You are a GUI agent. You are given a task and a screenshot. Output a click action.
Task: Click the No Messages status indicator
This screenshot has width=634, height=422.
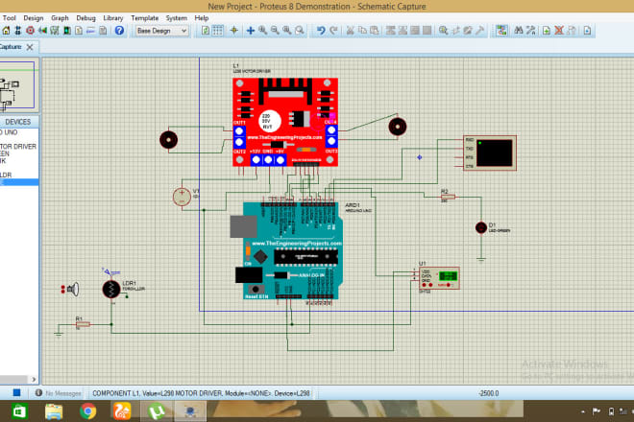point(59,393)
